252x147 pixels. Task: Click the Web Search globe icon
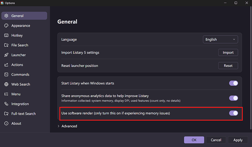[6, 84]
